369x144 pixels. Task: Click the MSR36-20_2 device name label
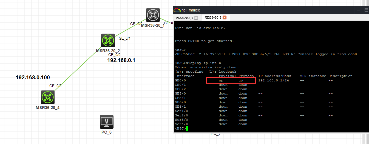click(x=108, y=51)
